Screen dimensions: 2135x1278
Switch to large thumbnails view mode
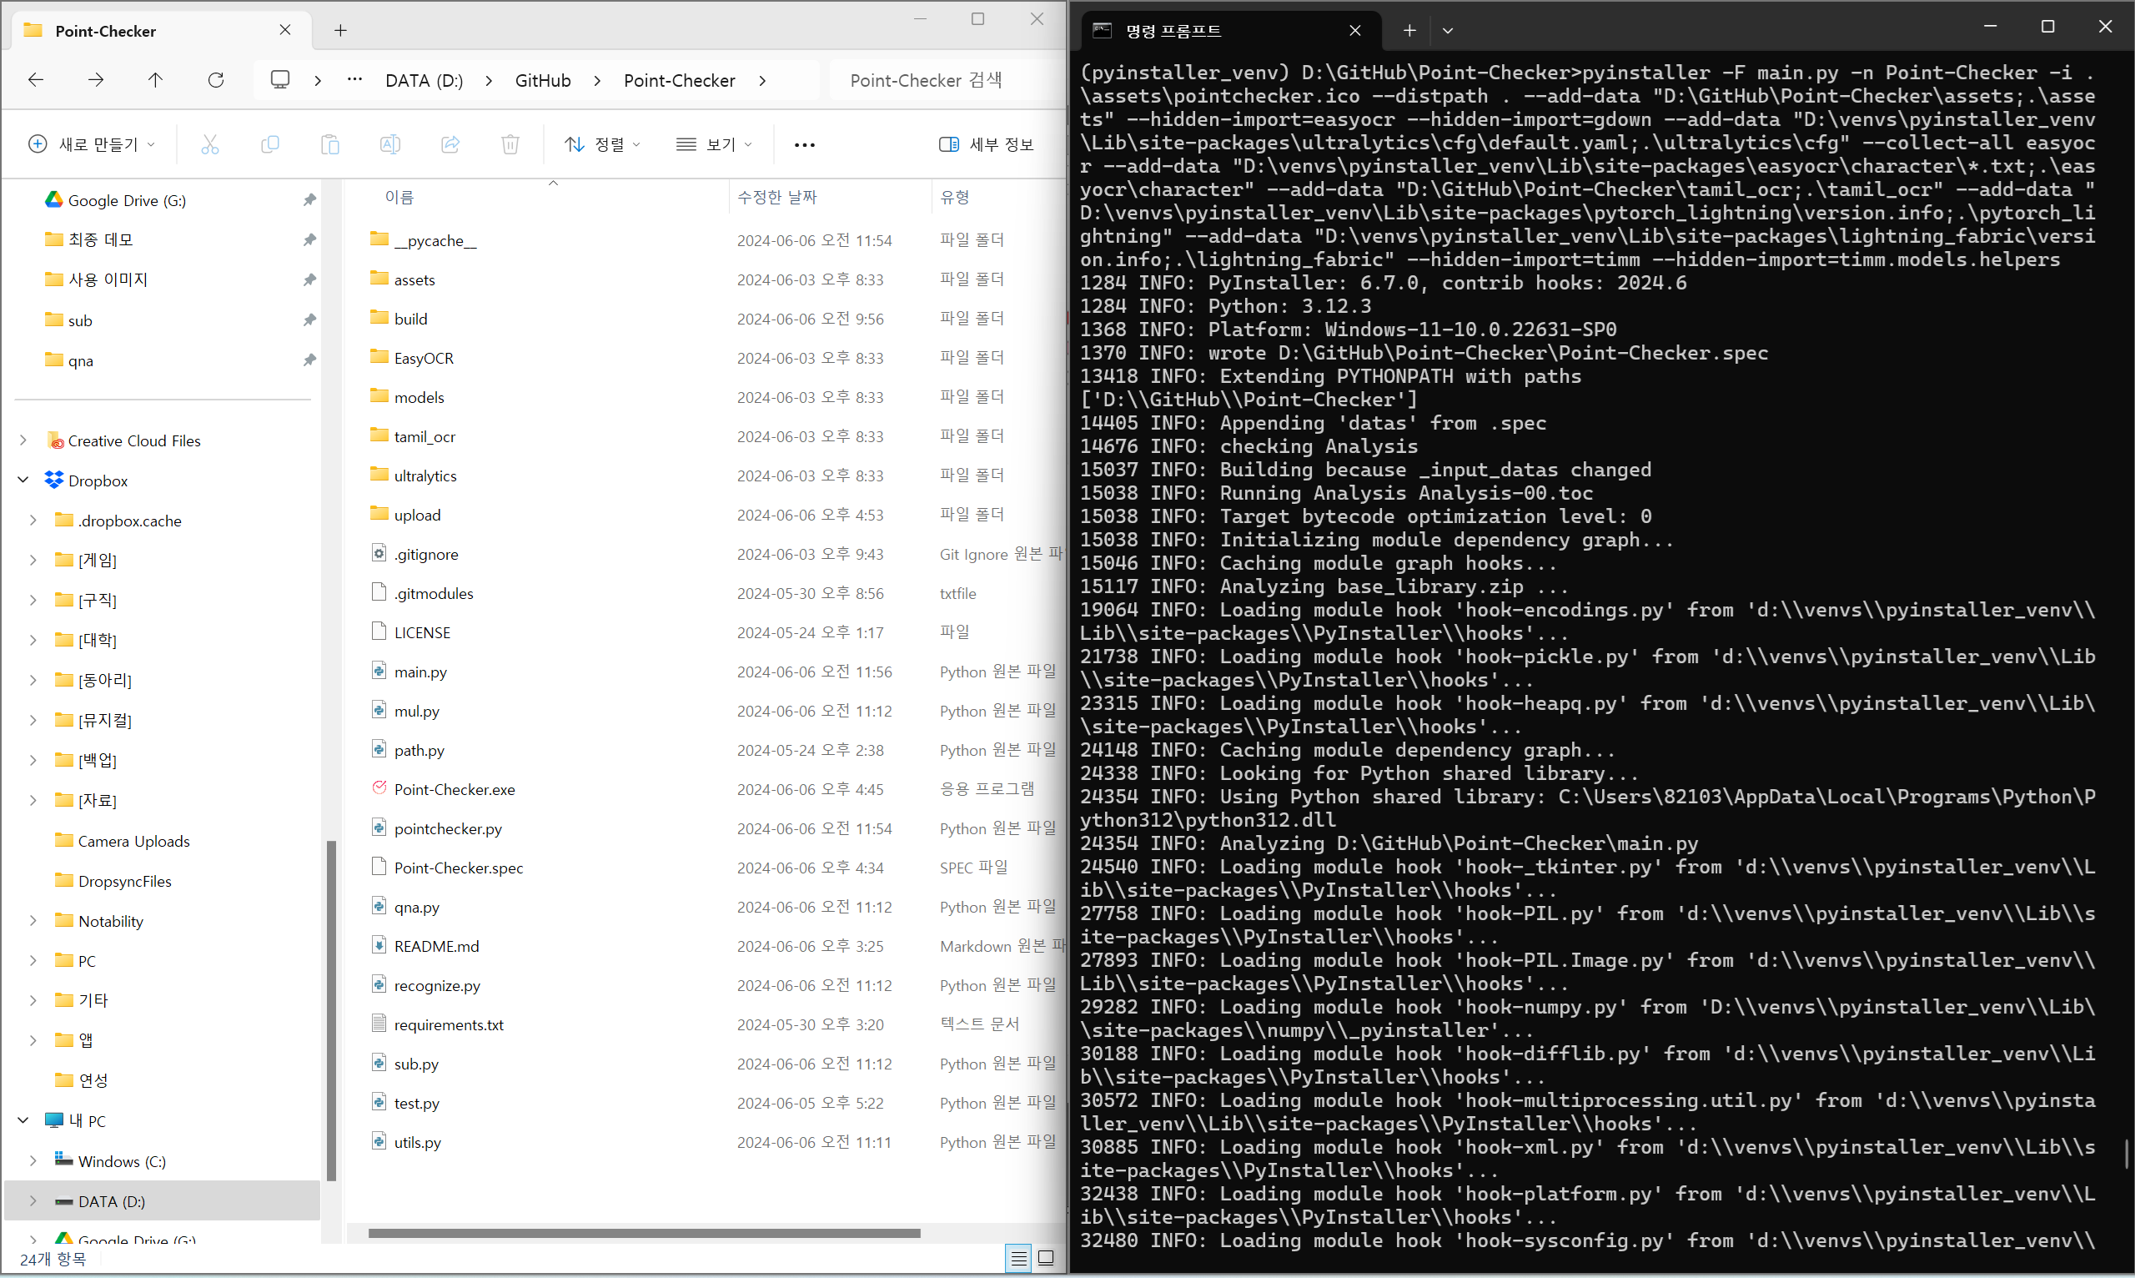[1046, 1258]
